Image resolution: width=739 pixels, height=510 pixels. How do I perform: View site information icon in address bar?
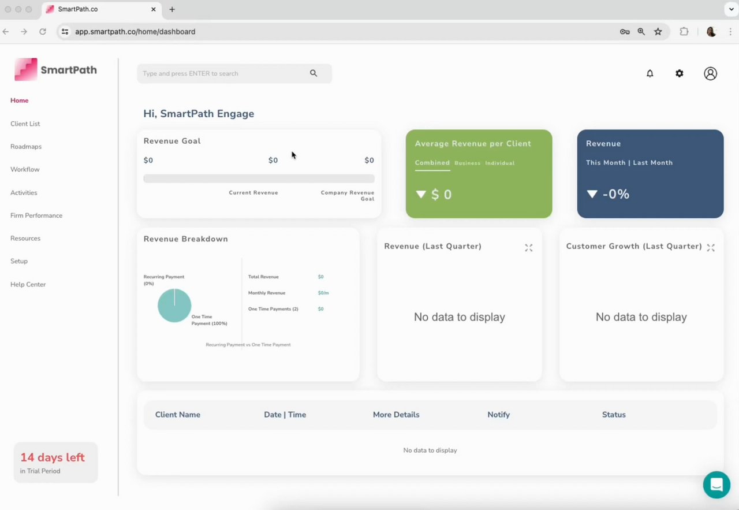(65, 32)
